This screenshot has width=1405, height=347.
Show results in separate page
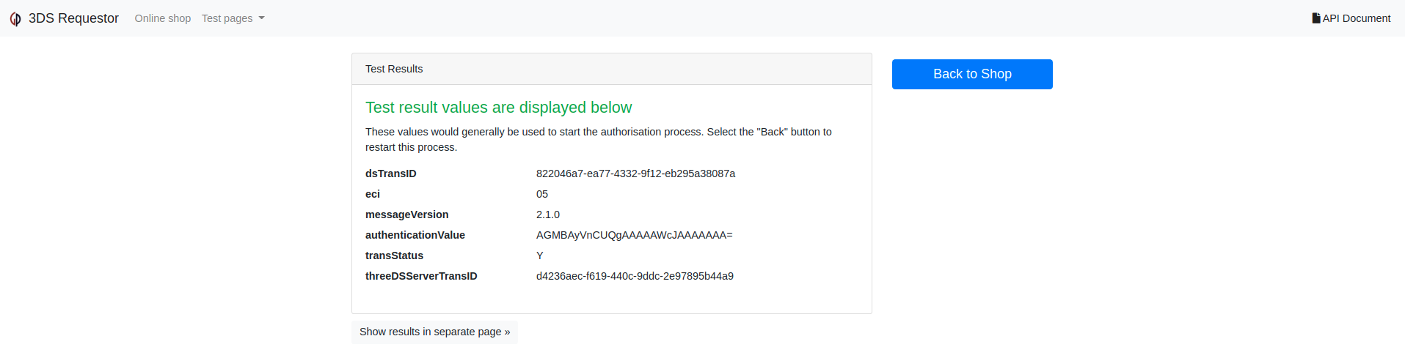[434, 332]
